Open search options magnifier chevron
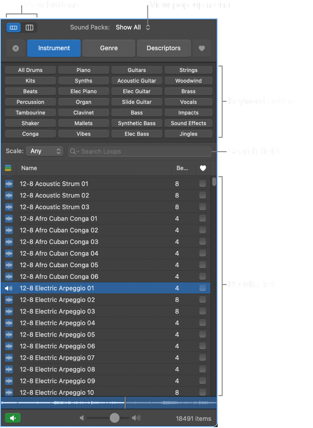The width and height of the screenshot is (313, 428). pyautogui.click(x=75, y=152)
